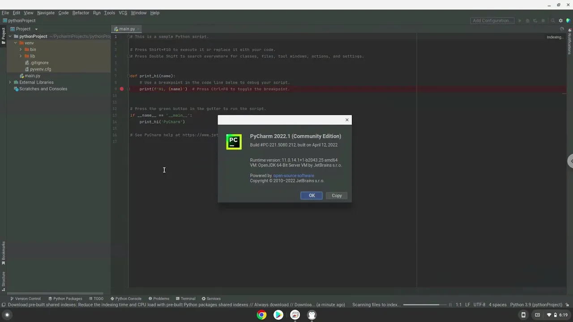Select pyvenv.cfg in project tree
Image resolution: width=573 pixels, height=322 pixels.
(x=38, y=69)
